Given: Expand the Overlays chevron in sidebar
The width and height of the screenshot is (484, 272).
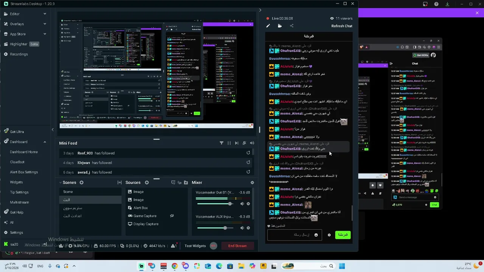Looking at the screenshot, I should [x=45, y=24].
